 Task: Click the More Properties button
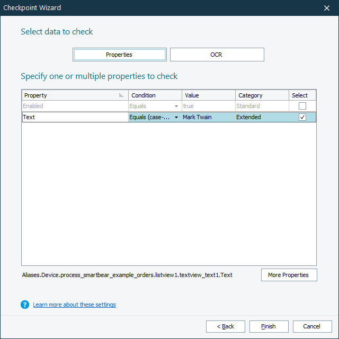point(289,275)
